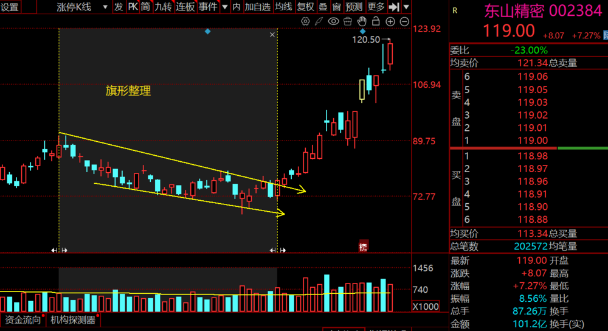Close the 旗形整理 selection region
608x331 pixels.
(272, 35)
